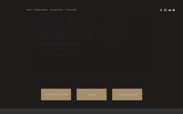The width and height of the screenshot is (183, 114).
Task: Open the Spotify social icon
Action: tap(174, 10)
